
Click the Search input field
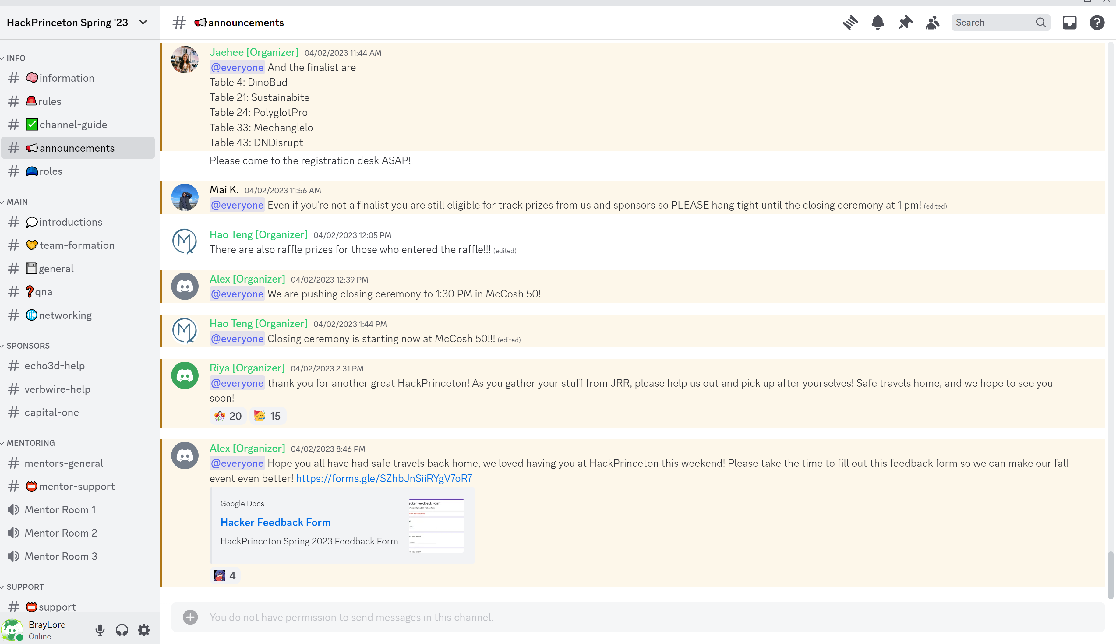click(993, 23)
